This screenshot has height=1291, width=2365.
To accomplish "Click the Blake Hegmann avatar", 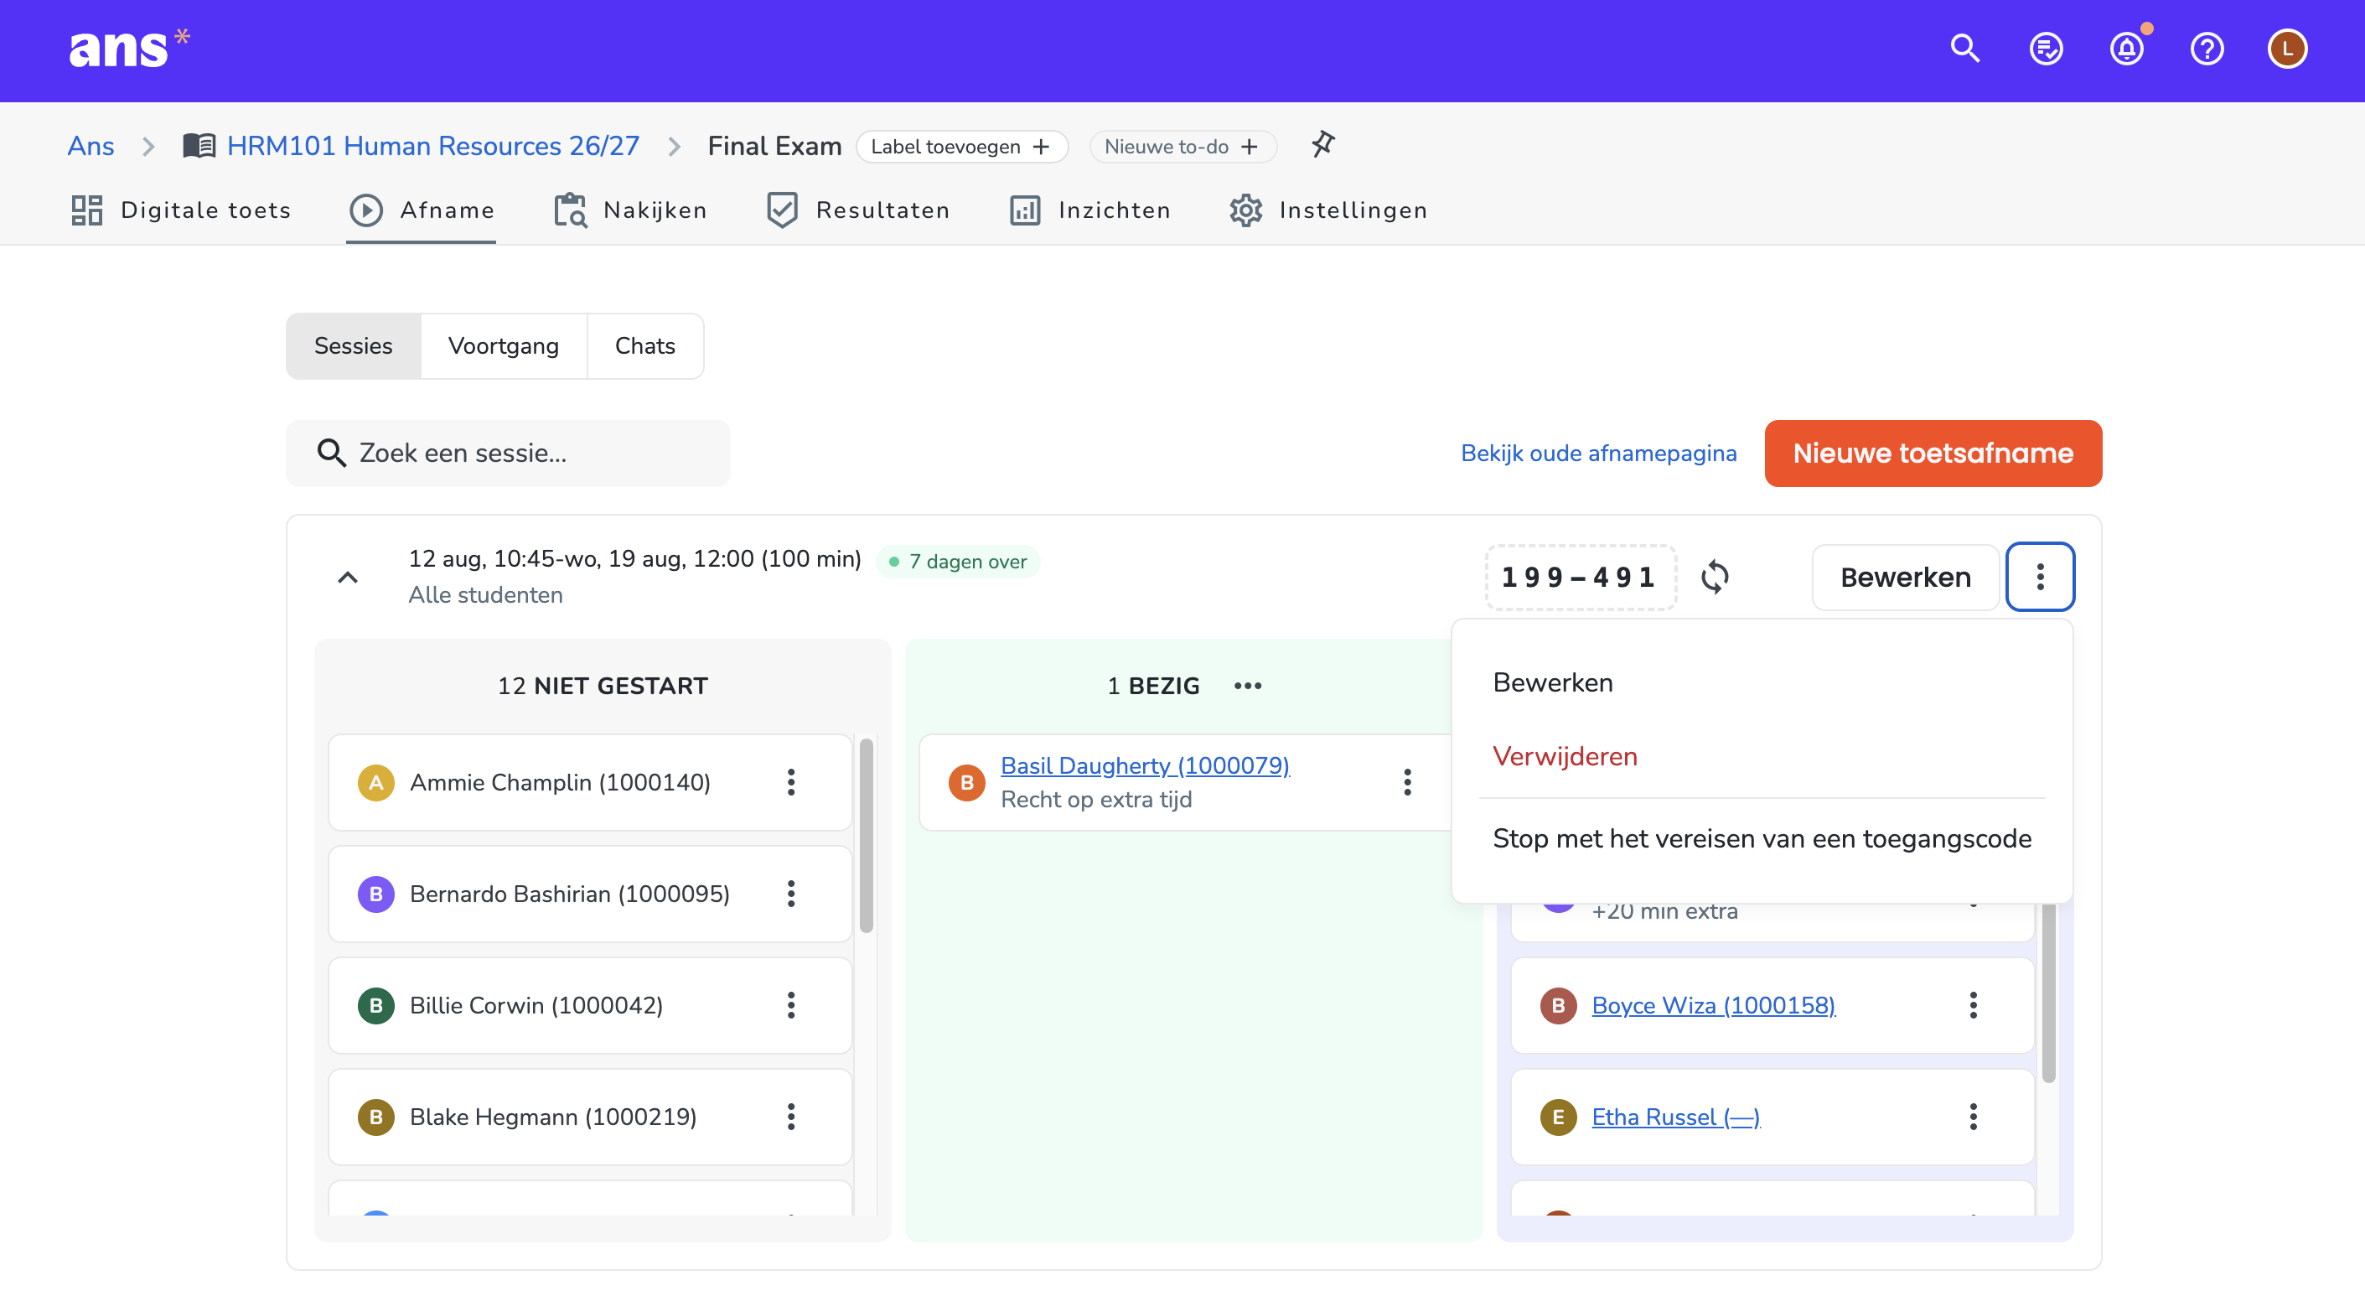I will point(375,1117).
